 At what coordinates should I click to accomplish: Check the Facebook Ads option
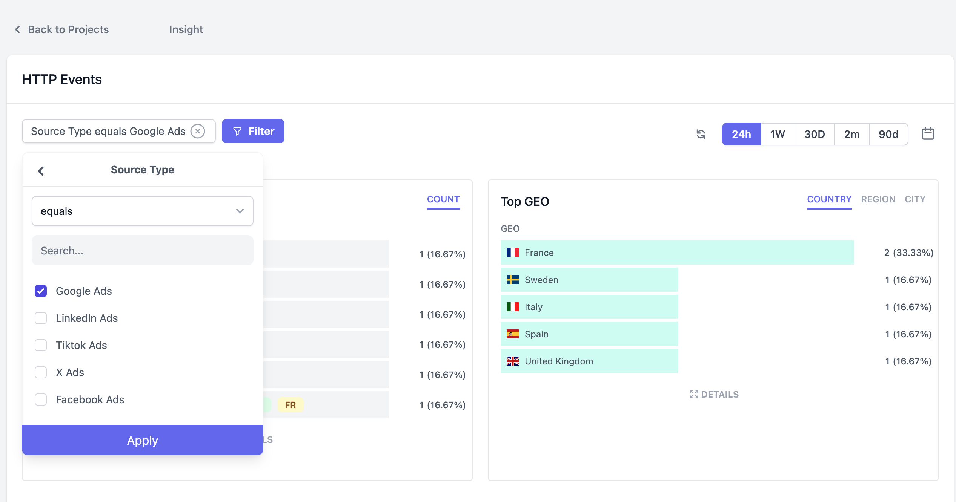click(x=41, y=399)
